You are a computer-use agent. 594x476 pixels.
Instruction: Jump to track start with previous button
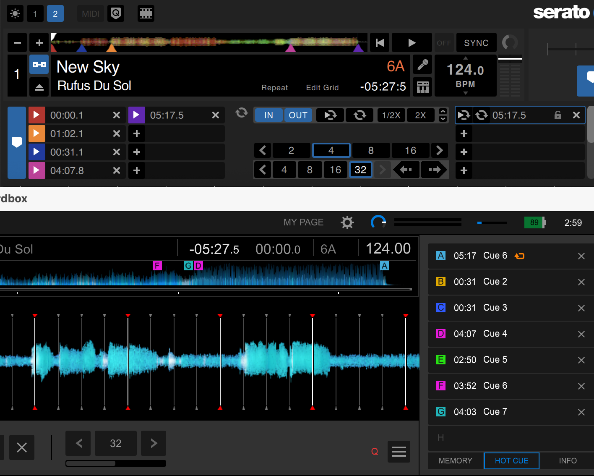380,43
